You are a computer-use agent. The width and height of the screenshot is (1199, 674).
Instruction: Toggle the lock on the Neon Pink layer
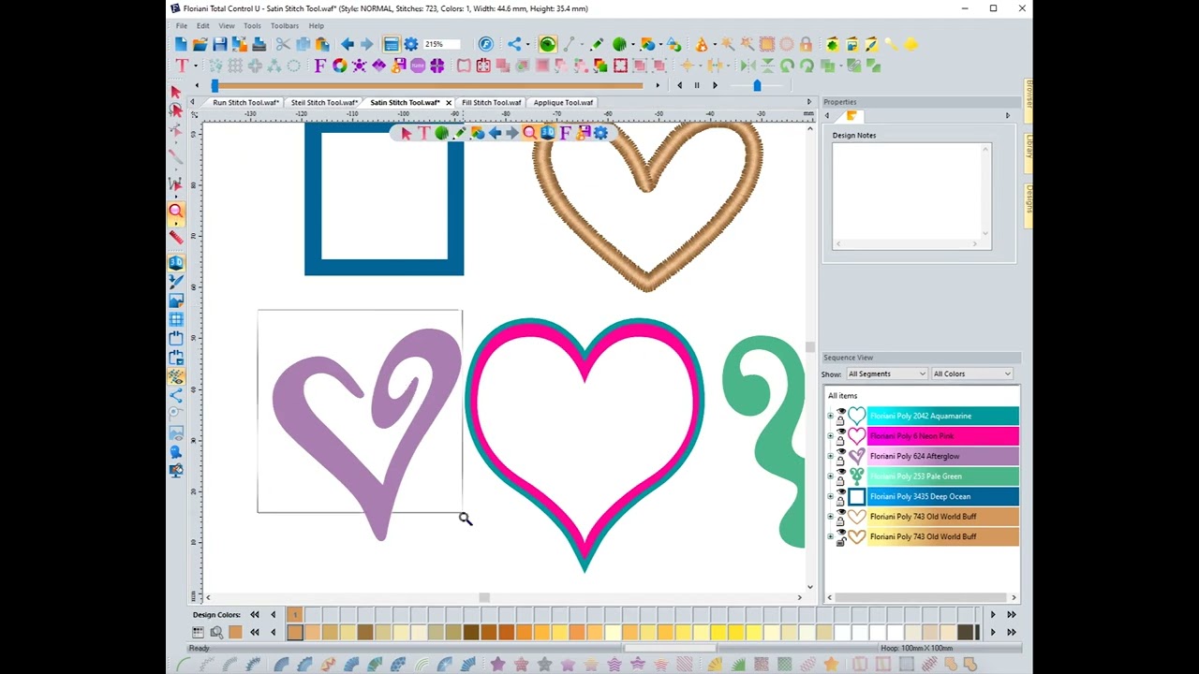(840, 441)
